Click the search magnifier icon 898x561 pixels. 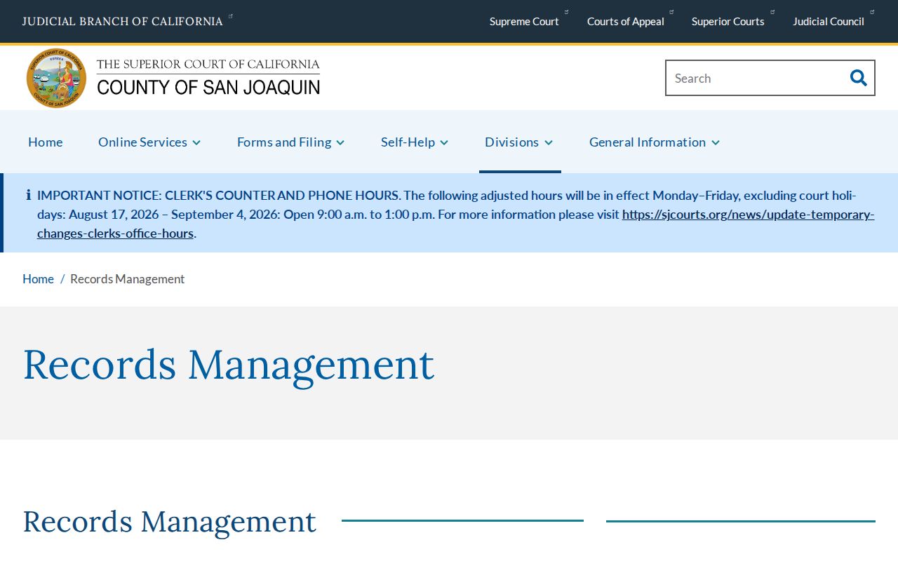858,78
